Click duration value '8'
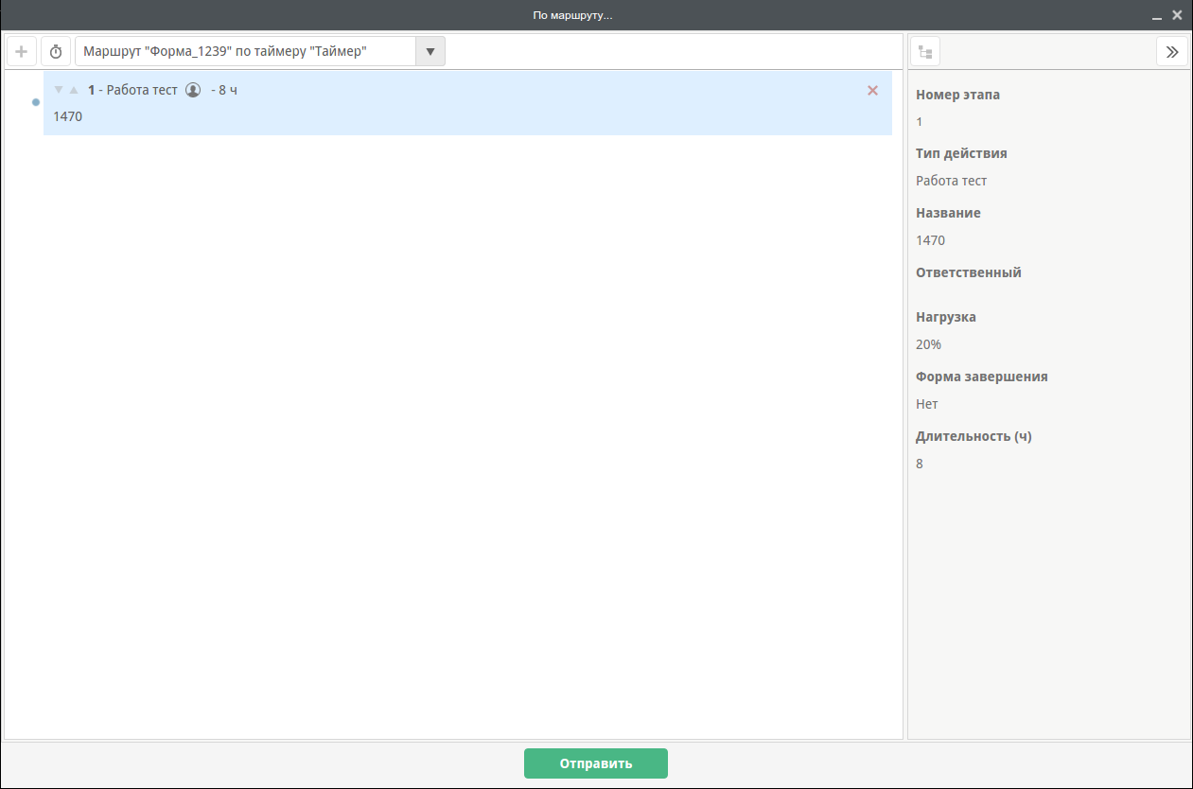The height and width of the screenshot is (789, 1193). tap(920, 464)
